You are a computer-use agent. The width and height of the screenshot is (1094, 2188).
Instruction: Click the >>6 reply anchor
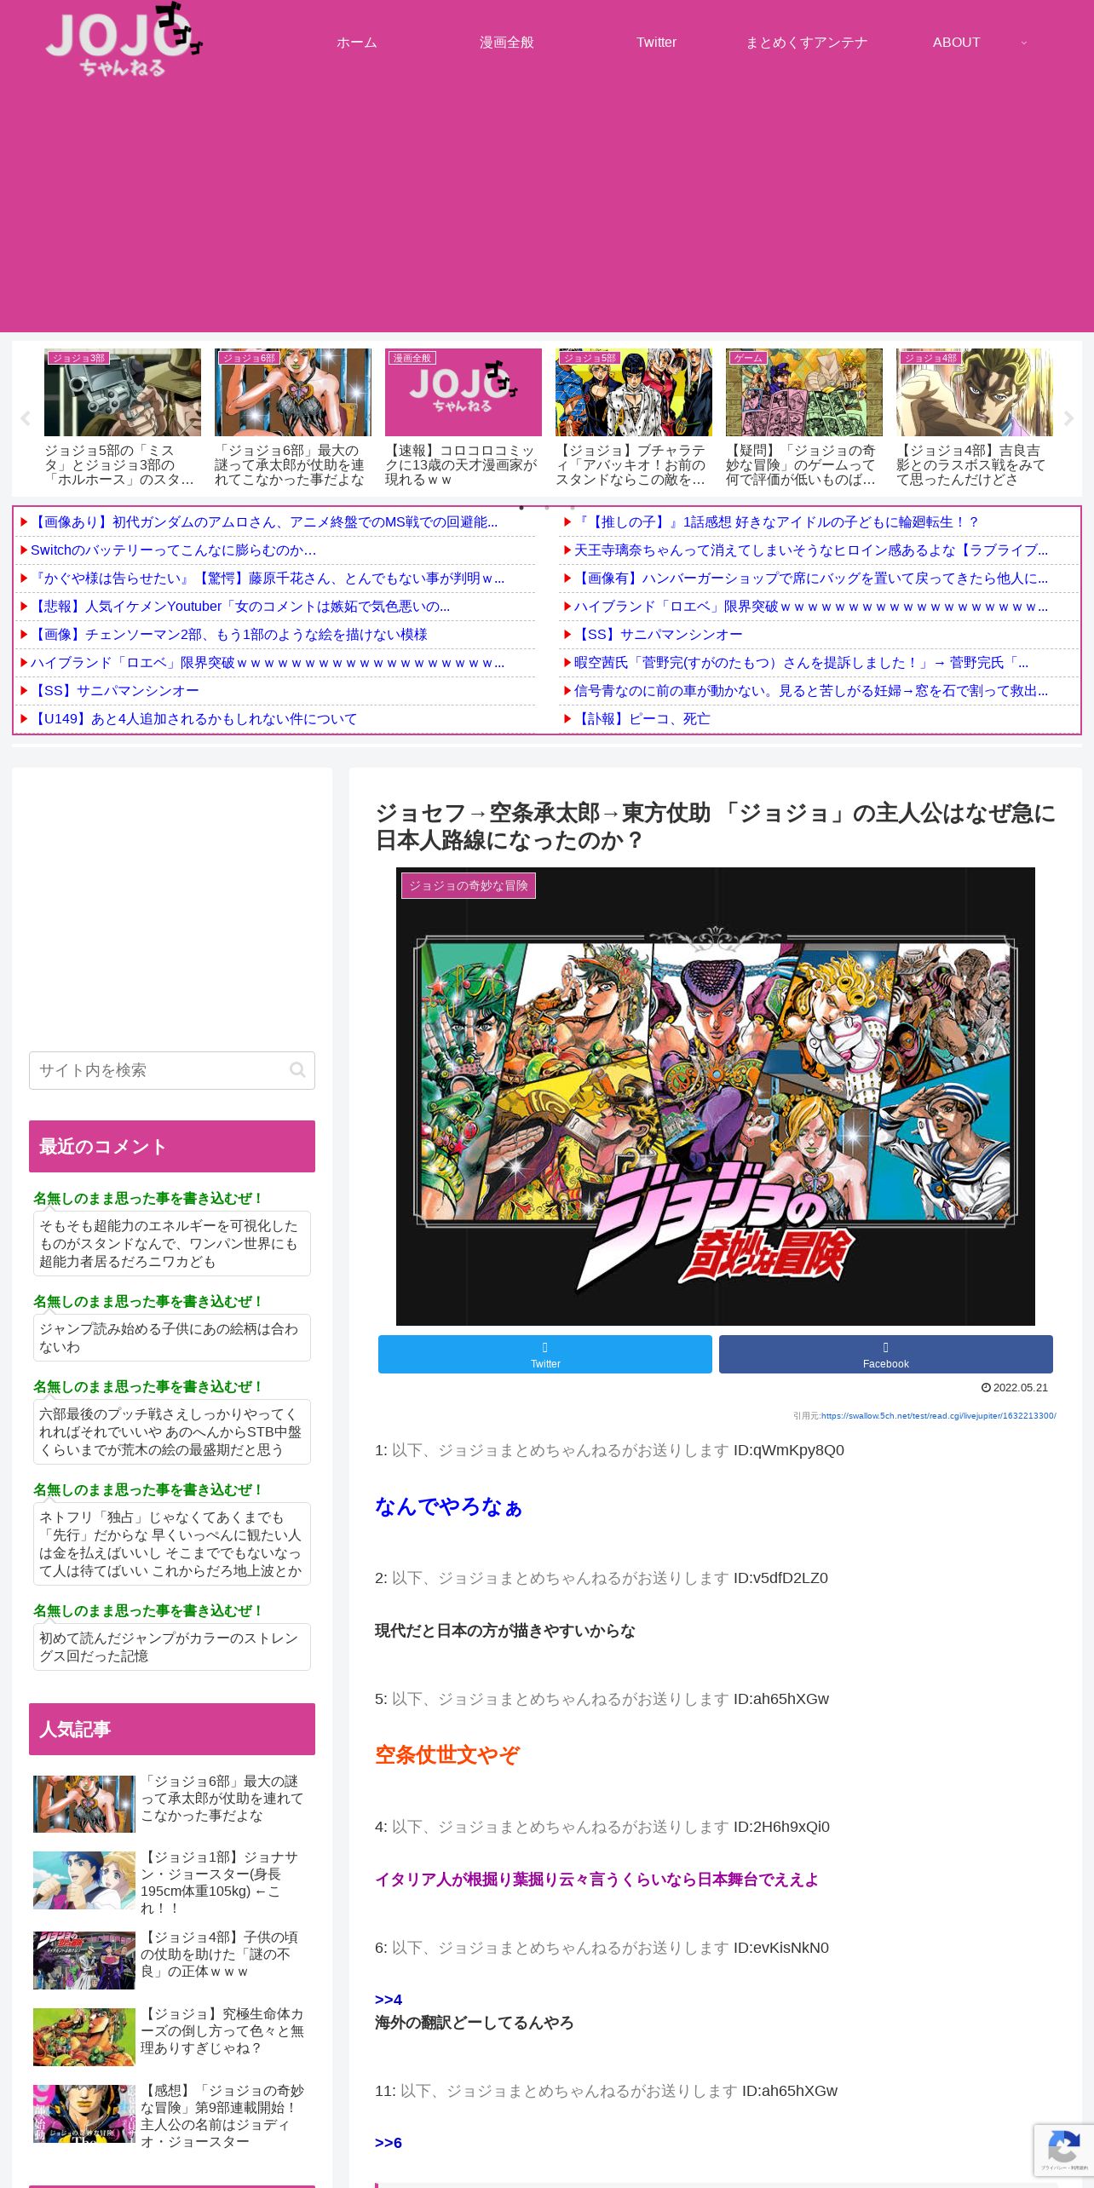389,2143
